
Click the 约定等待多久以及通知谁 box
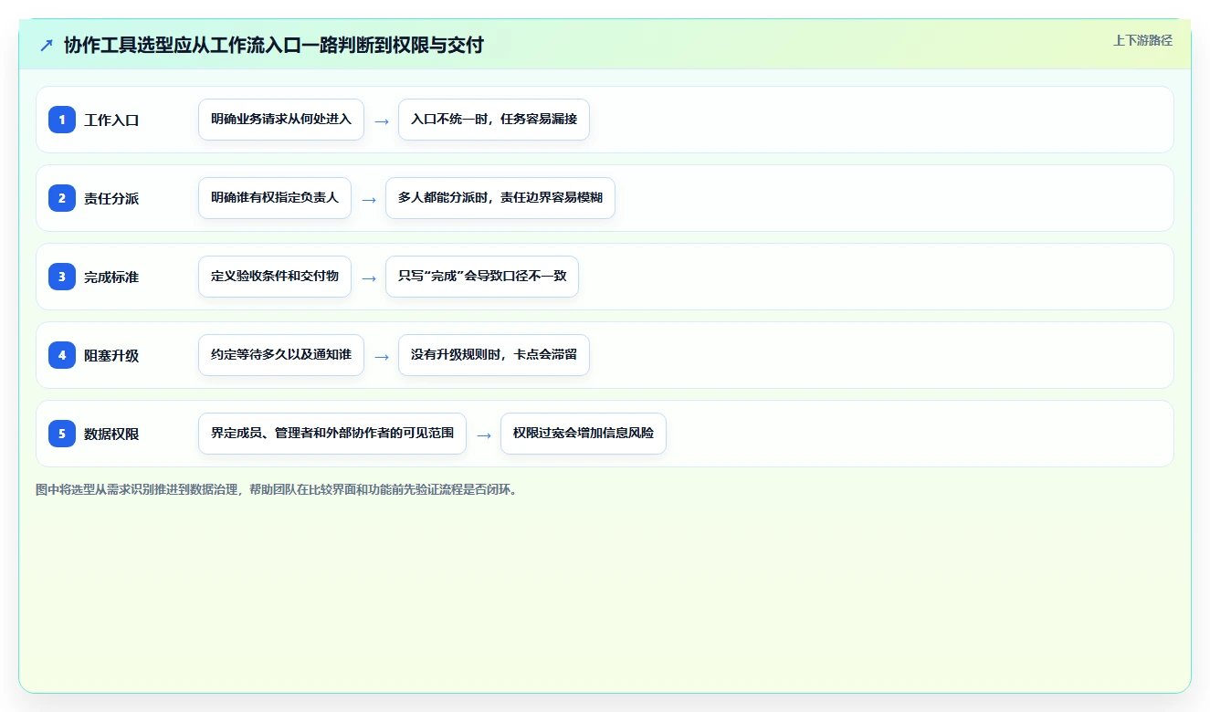(x=281, y=355)
